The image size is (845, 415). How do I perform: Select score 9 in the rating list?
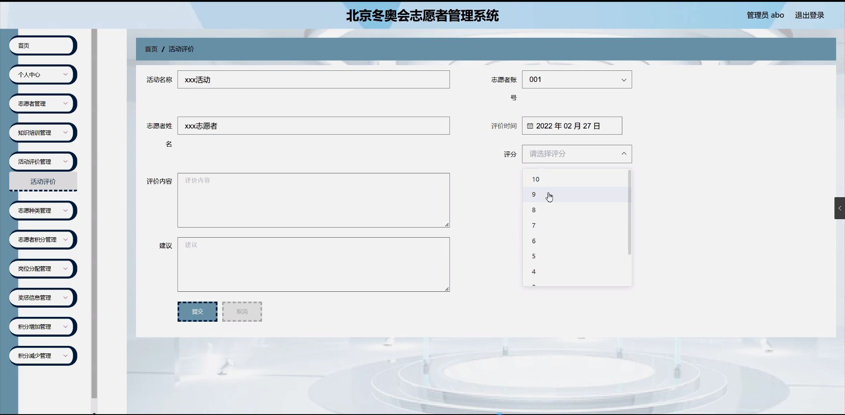point(534,195)
